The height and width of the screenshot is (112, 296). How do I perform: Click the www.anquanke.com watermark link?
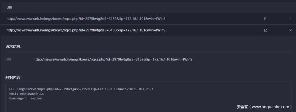(x=270, y=107)
